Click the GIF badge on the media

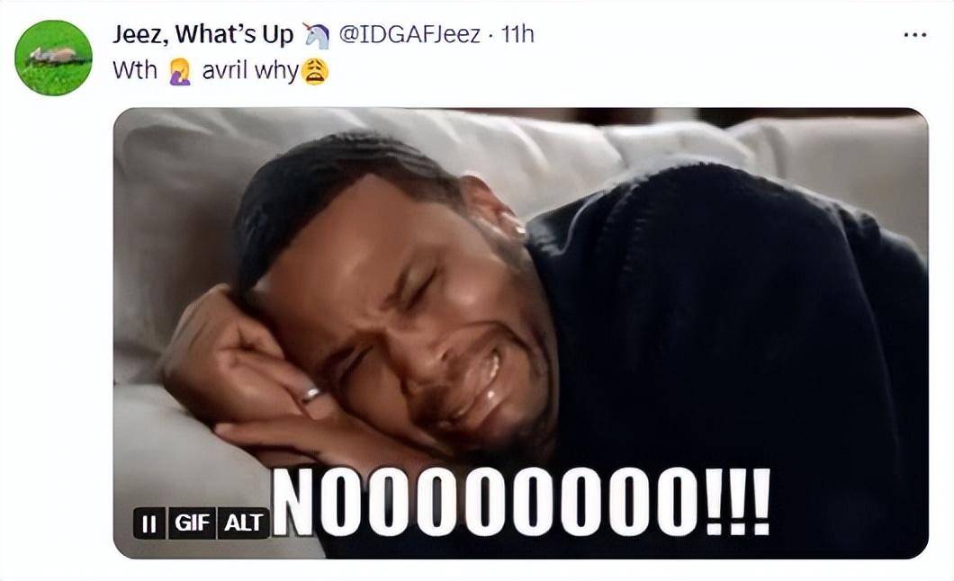click(192, 523)
